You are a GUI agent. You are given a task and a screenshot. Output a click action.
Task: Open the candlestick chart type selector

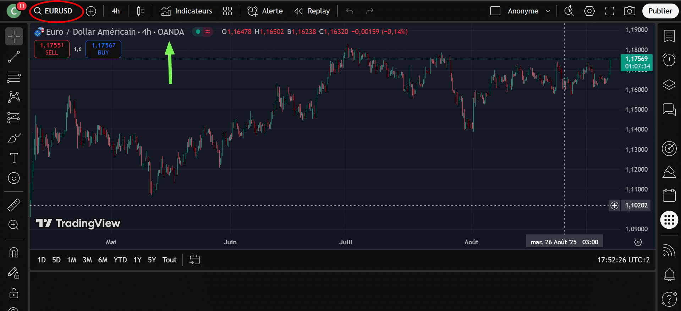(x=141, y=11)
